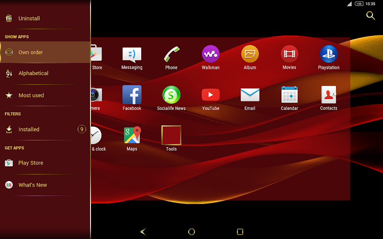Open the Messaging app
The image size is (383, 239).
click(x=132, y=58)
